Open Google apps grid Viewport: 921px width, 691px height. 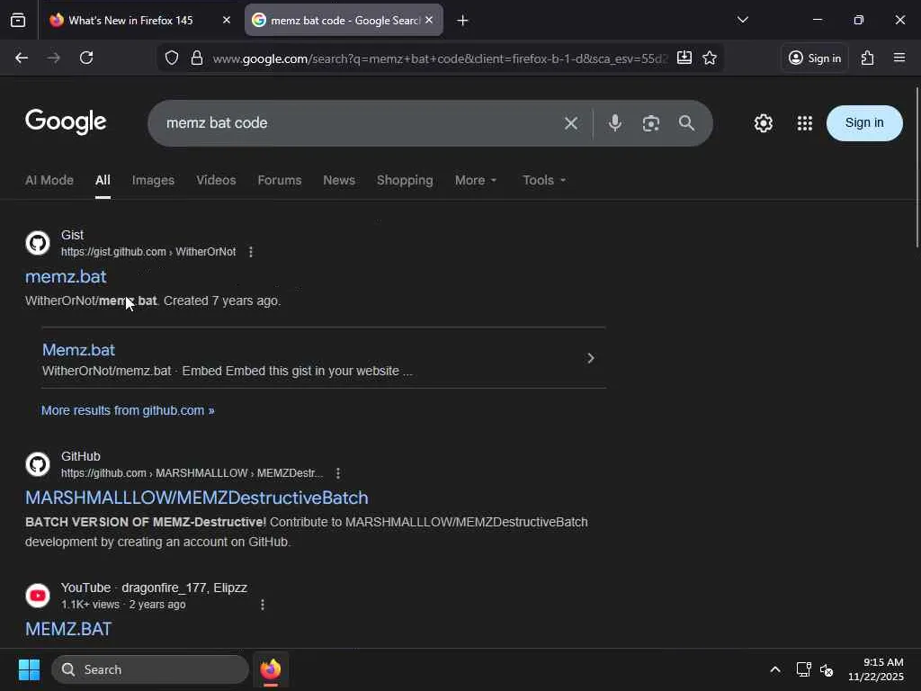pyautogui.click(x=805, y=123)
